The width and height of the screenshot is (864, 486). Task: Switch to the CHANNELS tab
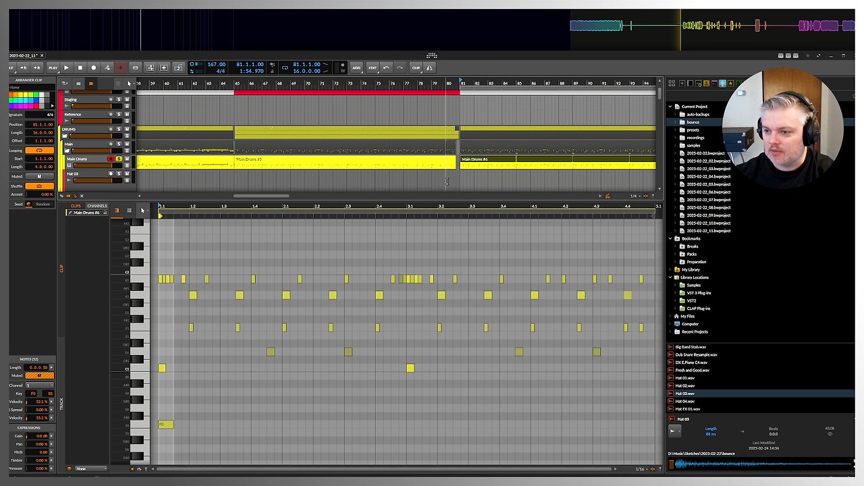click(97, 206)
